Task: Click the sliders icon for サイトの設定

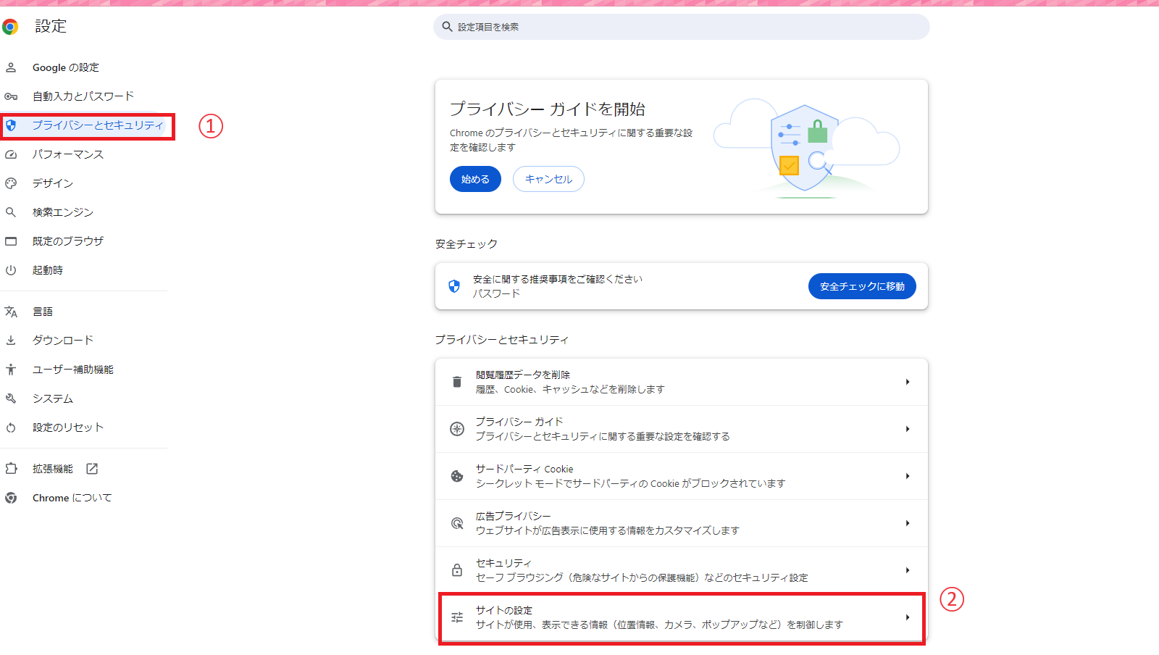Action: coord(457,617)
